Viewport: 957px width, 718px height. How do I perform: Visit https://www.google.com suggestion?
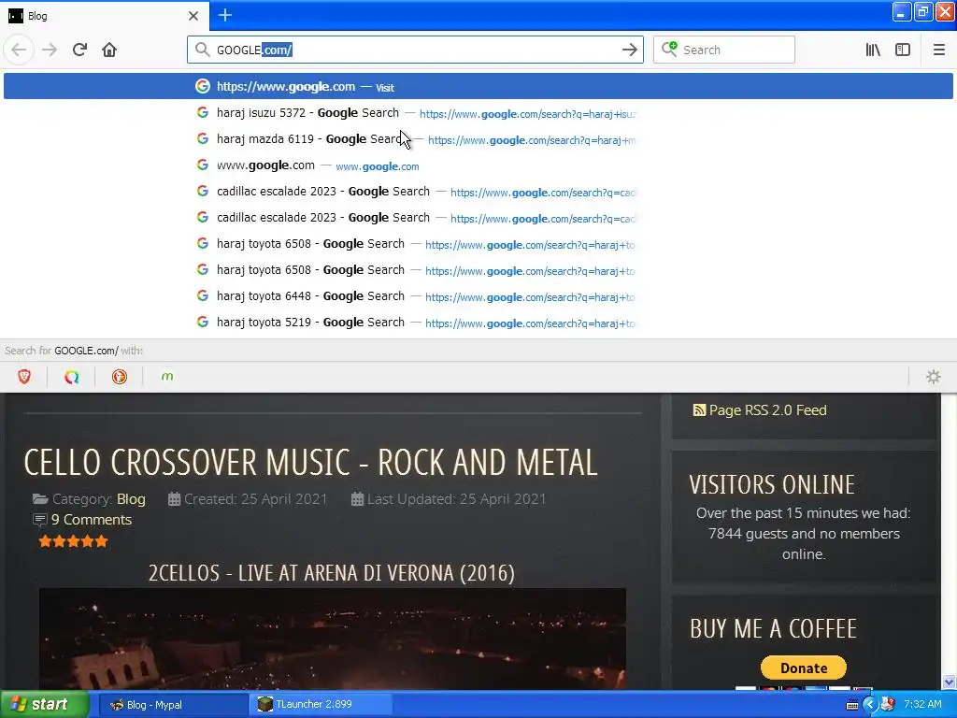tap(478, 87)
